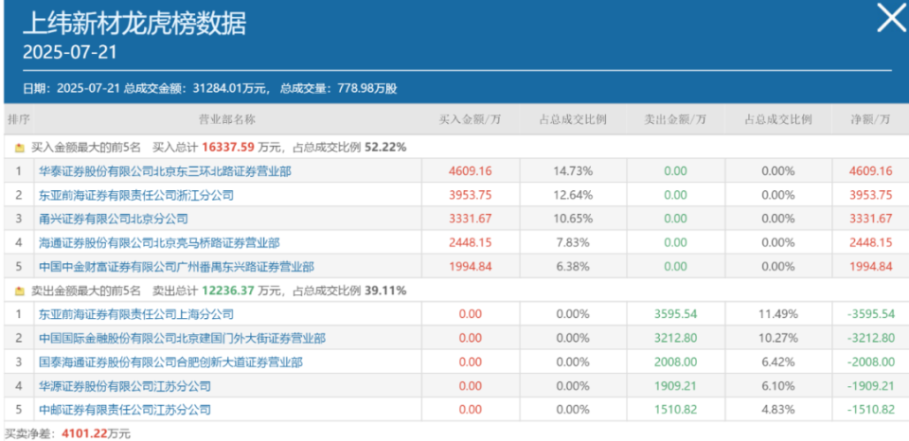
Task: Open 中邮证券江苏分公司 link
Action: (125, 410)
